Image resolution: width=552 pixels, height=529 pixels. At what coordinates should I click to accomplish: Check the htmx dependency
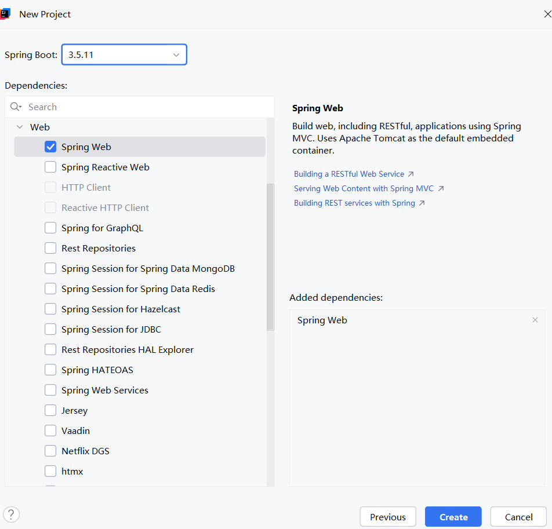click(x=50, y=471)
